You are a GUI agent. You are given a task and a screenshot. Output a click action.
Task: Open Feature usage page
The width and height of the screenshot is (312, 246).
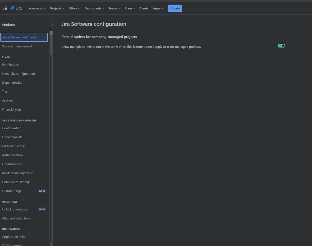click(x=12, y=191)
